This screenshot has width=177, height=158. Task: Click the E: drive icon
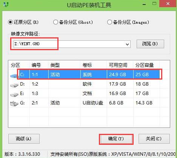[x=14, y=95]
